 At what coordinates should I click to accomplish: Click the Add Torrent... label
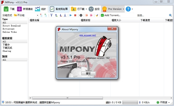click(112, 15)
